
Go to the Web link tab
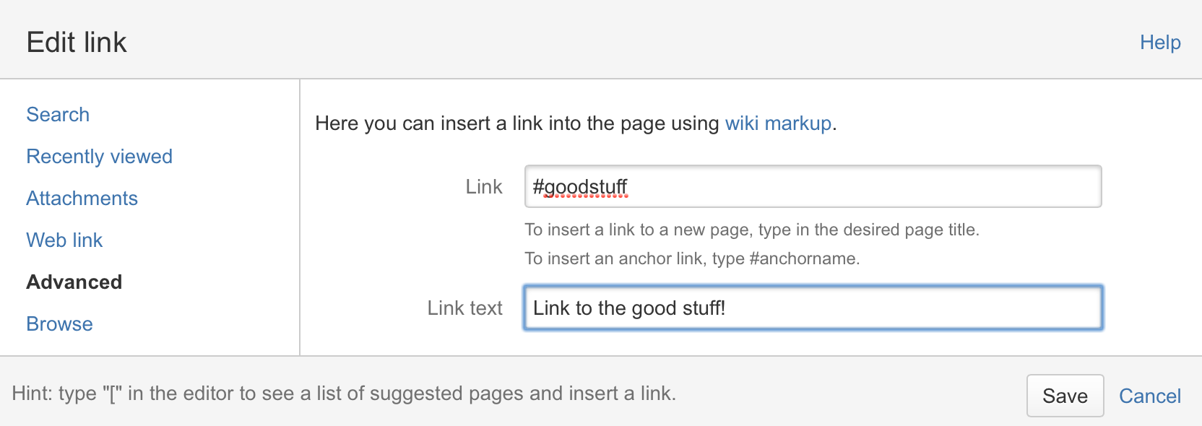[x=64, y=240]
